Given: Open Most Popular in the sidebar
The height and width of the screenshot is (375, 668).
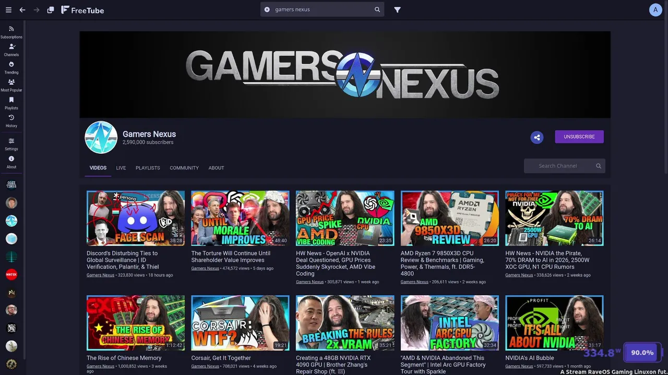Looking at the screenshot, I should click(11, 85).
